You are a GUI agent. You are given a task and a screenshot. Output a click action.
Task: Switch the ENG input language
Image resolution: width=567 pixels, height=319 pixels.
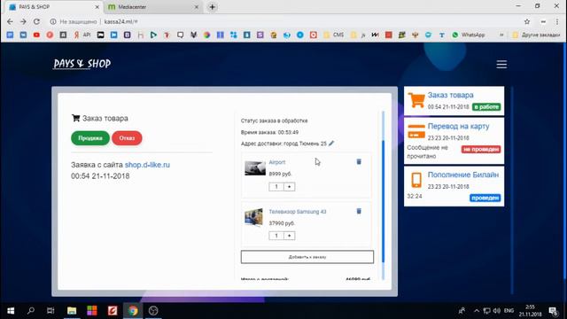pyautogui.click(x=509, y=311)
